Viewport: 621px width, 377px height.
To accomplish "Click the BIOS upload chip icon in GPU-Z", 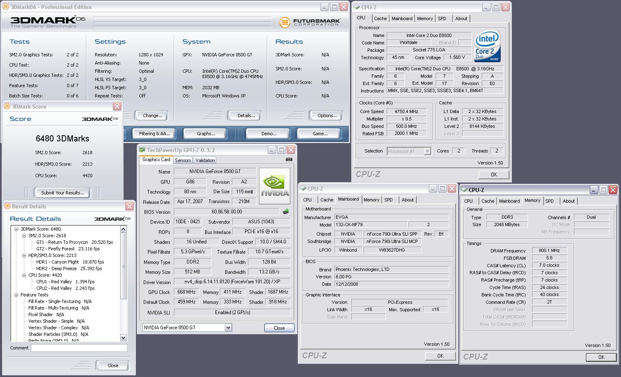I will (x=286, y=212).
